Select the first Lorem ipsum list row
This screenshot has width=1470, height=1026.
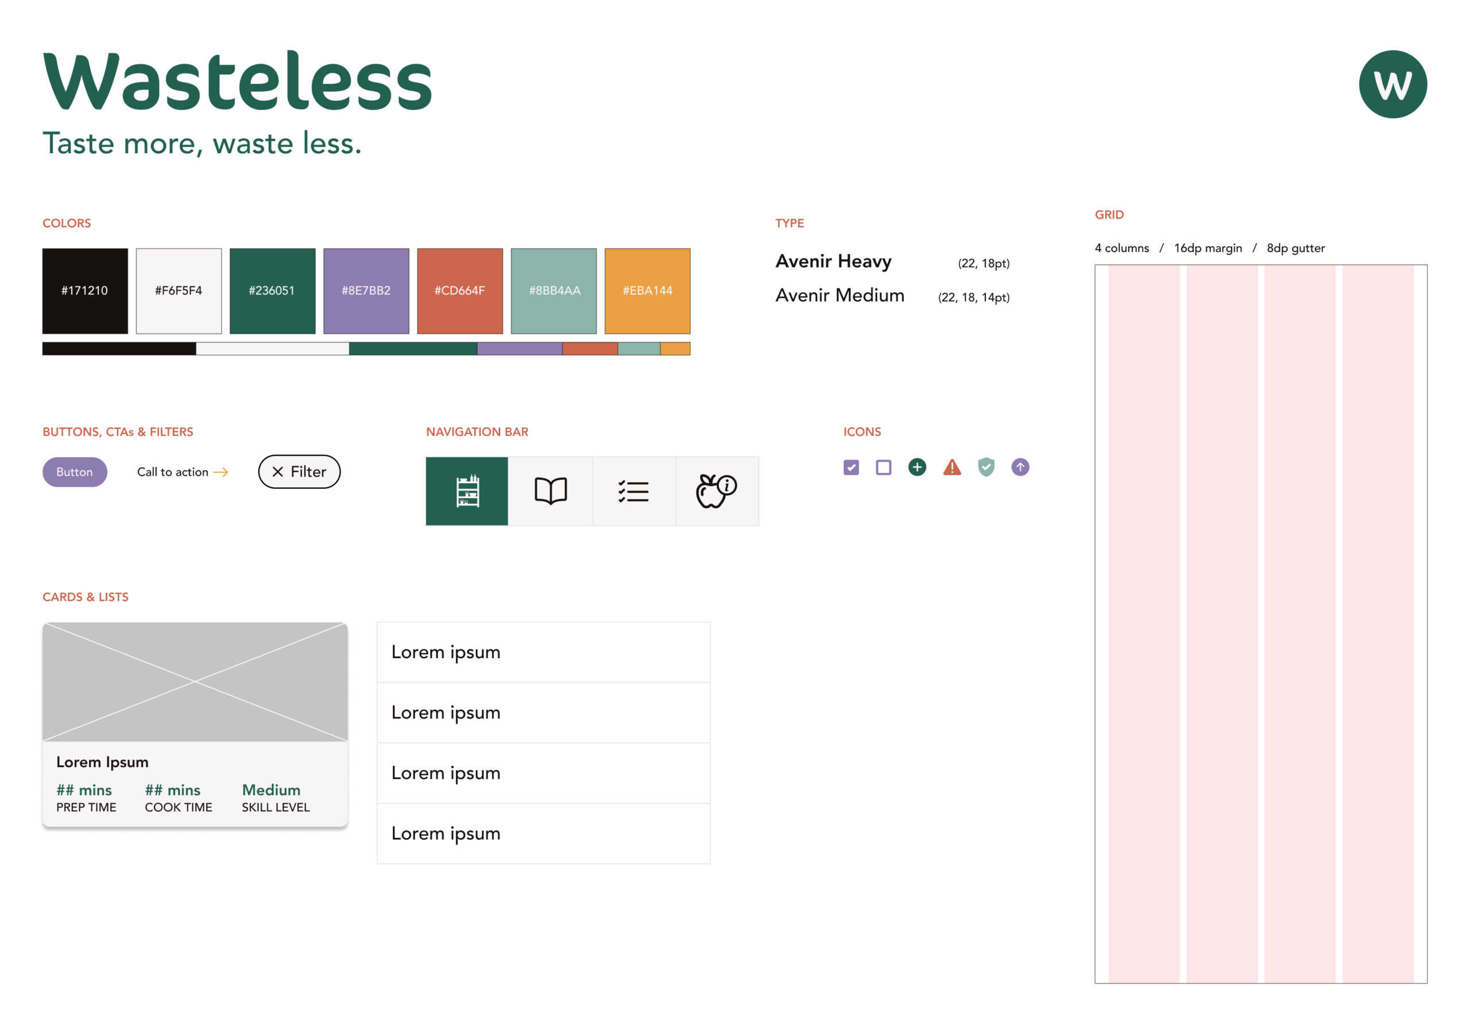[543, 652]
